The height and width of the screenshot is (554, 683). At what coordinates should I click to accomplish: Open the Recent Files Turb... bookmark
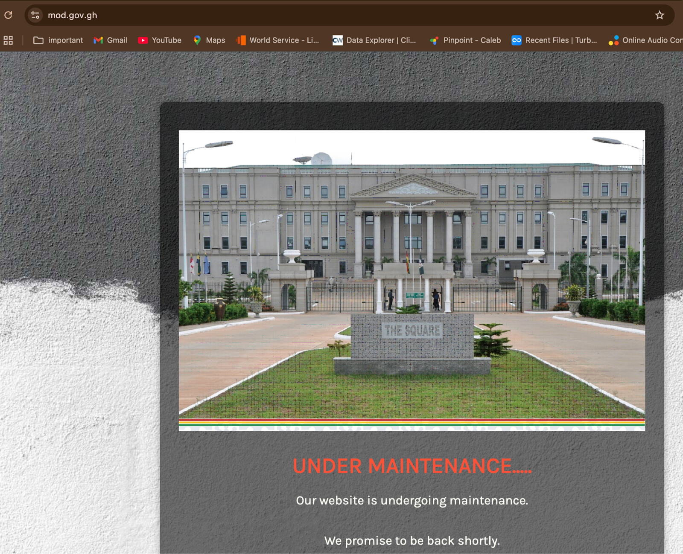tap(555, 40)
